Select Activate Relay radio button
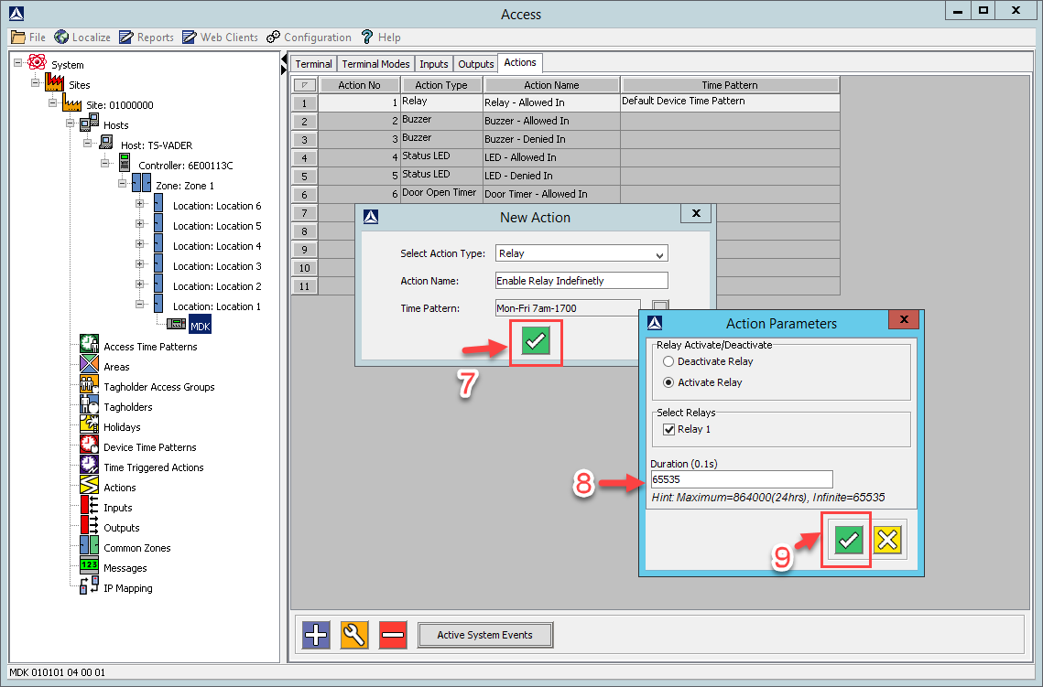Viewport: 1043px width, 687px height. (668, 382)
